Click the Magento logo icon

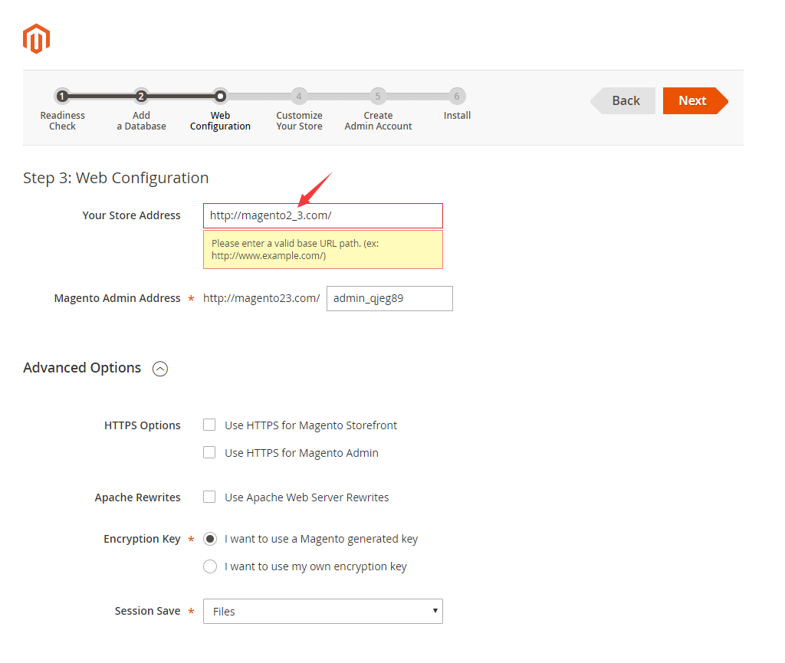pos(37,38)
